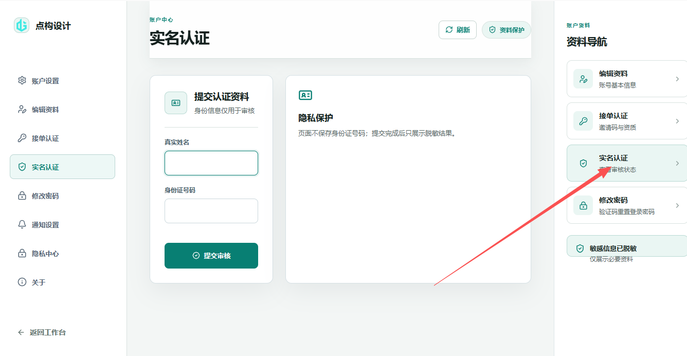Open 修改密码 card in 资料导航
The image size is (687, 356).
coord(627,205)
